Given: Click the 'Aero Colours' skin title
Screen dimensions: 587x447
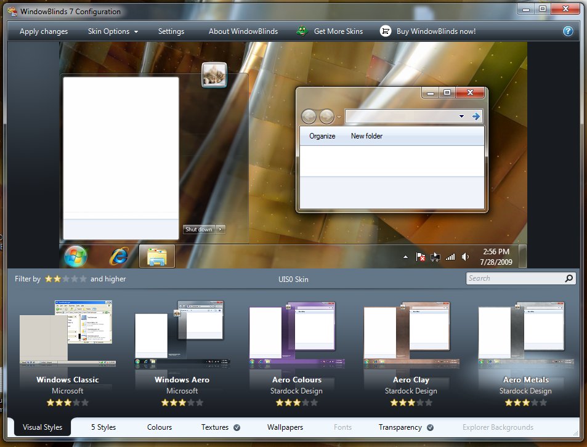Looking at the screenshot, I should pos(297,380).
